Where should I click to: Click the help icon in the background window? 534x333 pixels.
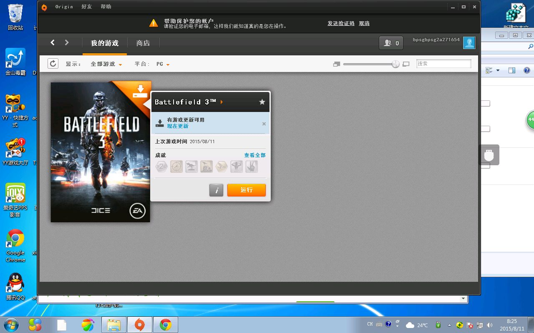(x=526, y=71)
